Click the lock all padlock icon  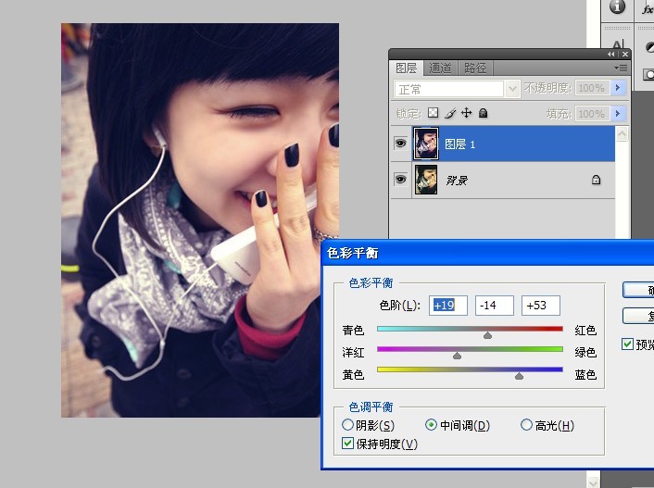coord(483,113)
